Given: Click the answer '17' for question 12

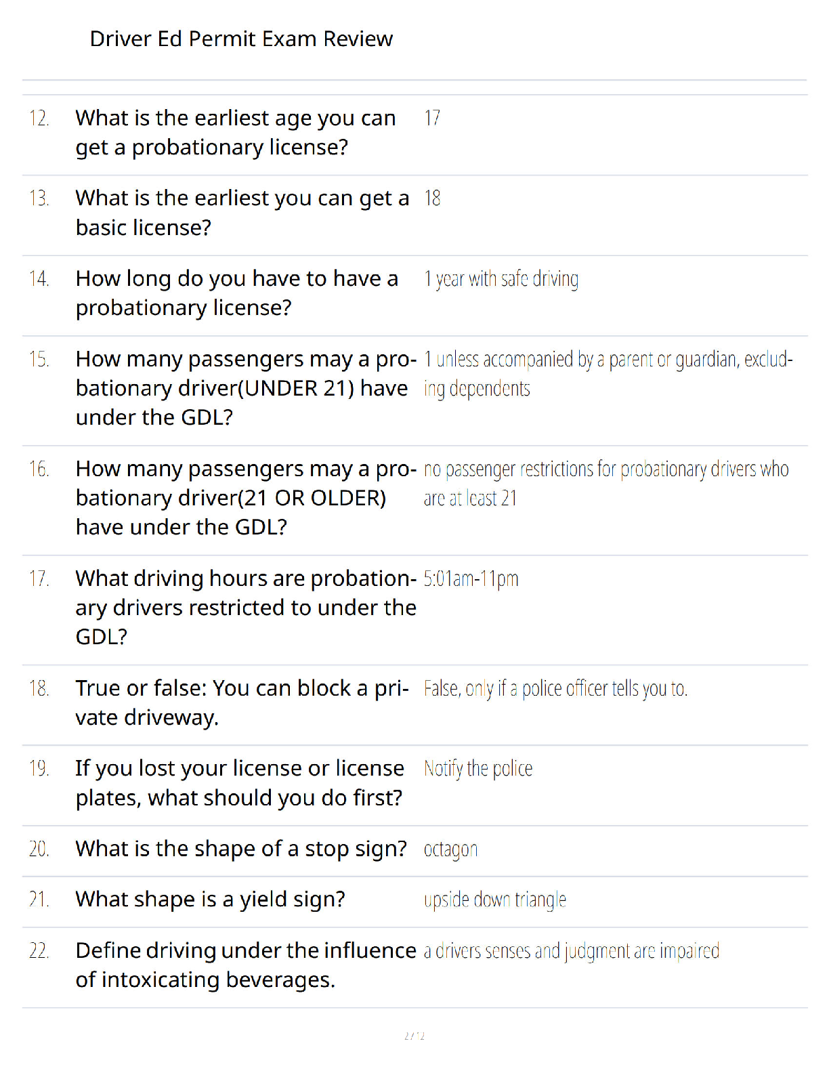Looking at the screenshot, I should click(432, 119).
